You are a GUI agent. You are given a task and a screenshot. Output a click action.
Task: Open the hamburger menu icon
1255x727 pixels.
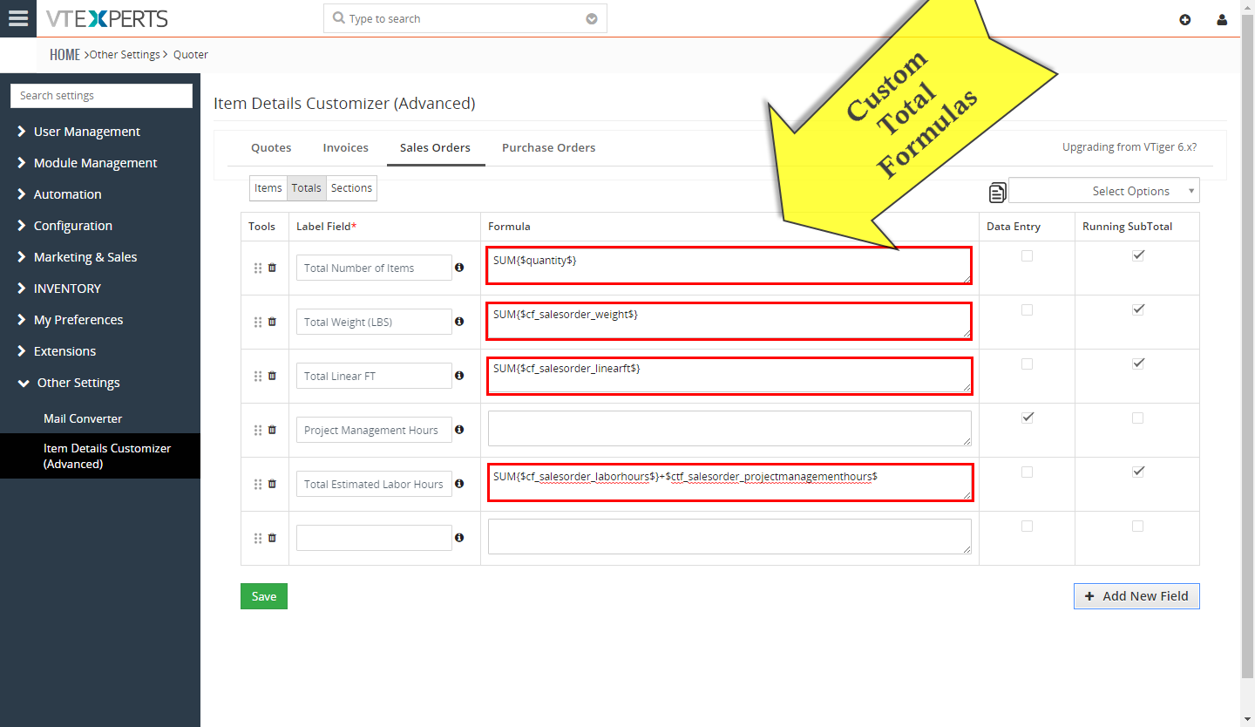pos(18,18)
